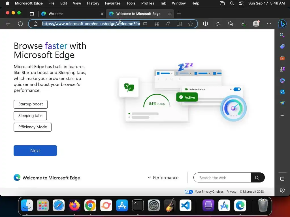Open Read aloud icon in address bar
The width and height of the screenshot is (290, 217).
(168, 24)
